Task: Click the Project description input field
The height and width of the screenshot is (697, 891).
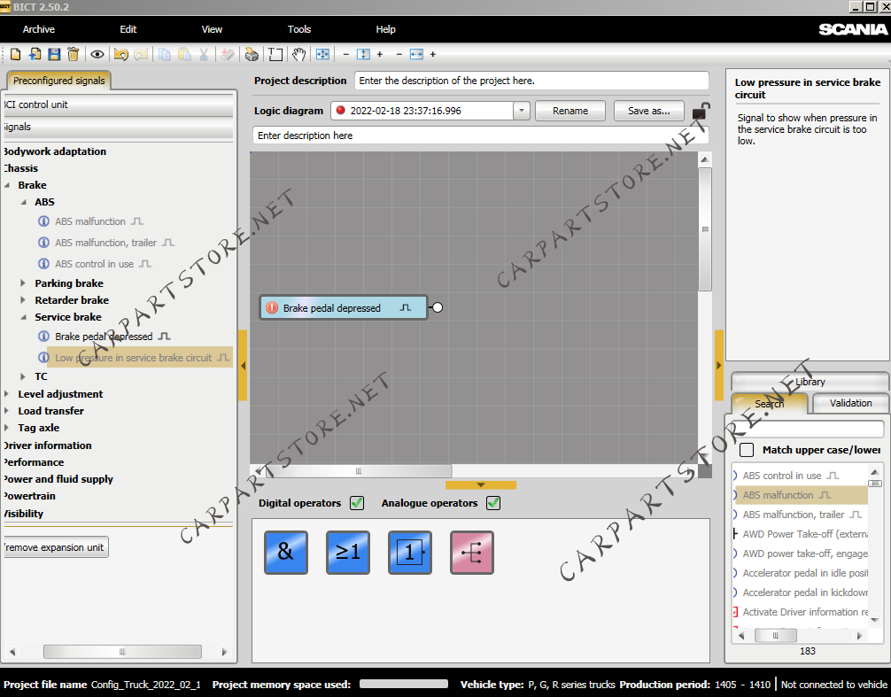Action: pos(531,81)
